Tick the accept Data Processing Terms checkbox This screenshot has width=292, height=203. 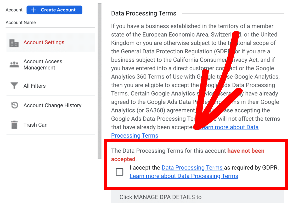120,172
